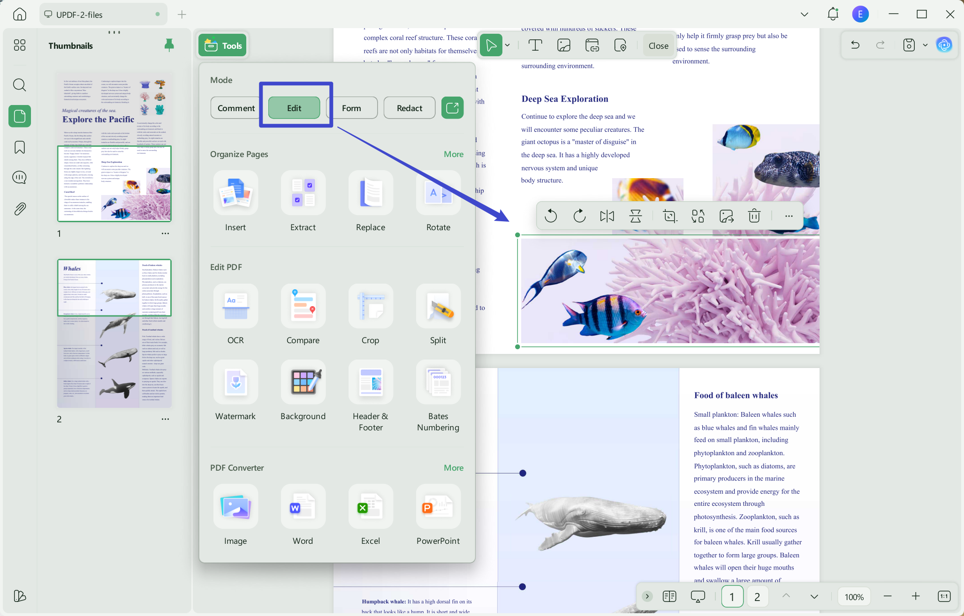Rotate image clockwise
This screenshot has width=964, height=616.
579,216
